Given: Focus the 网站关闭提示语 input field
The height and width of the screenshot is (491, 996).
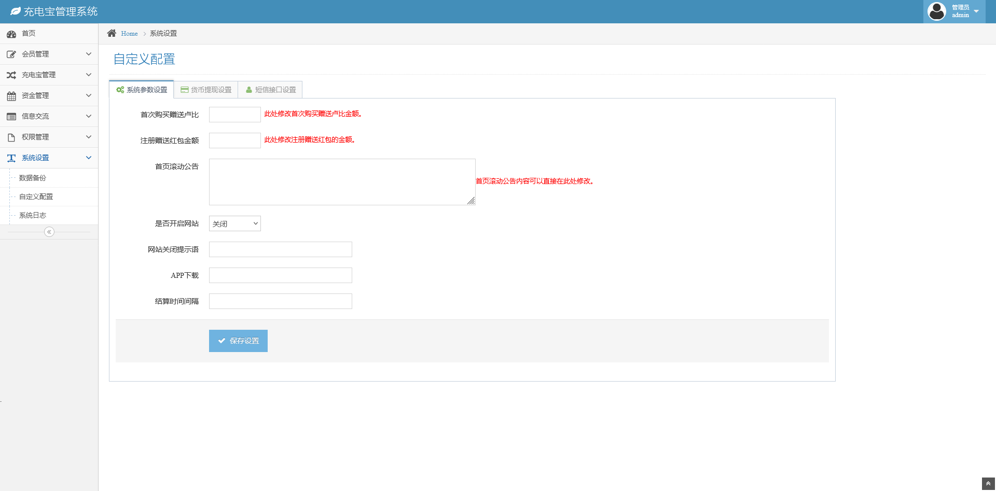Looking at the screenshot, I should tap(281, 249).
